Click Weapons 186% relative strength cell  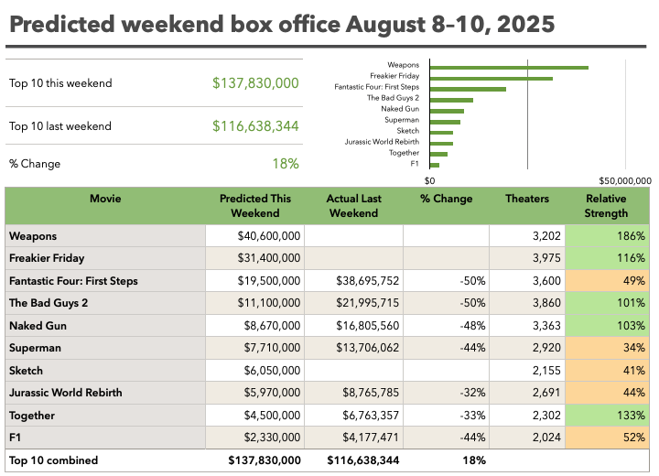[606, 236]
